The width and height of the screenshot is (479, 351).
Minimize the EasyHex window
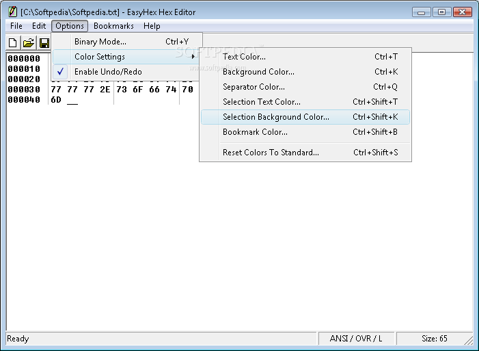[x=422, y=12]
